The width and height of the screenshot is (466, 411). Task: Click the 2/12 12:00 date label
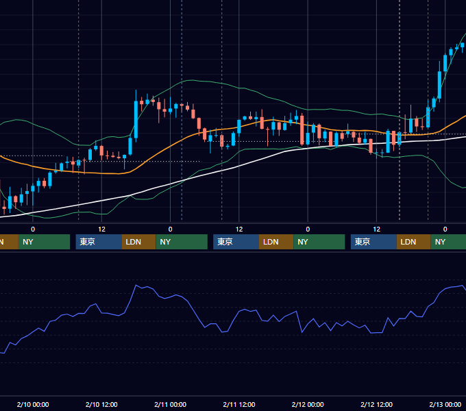(376, 404)
